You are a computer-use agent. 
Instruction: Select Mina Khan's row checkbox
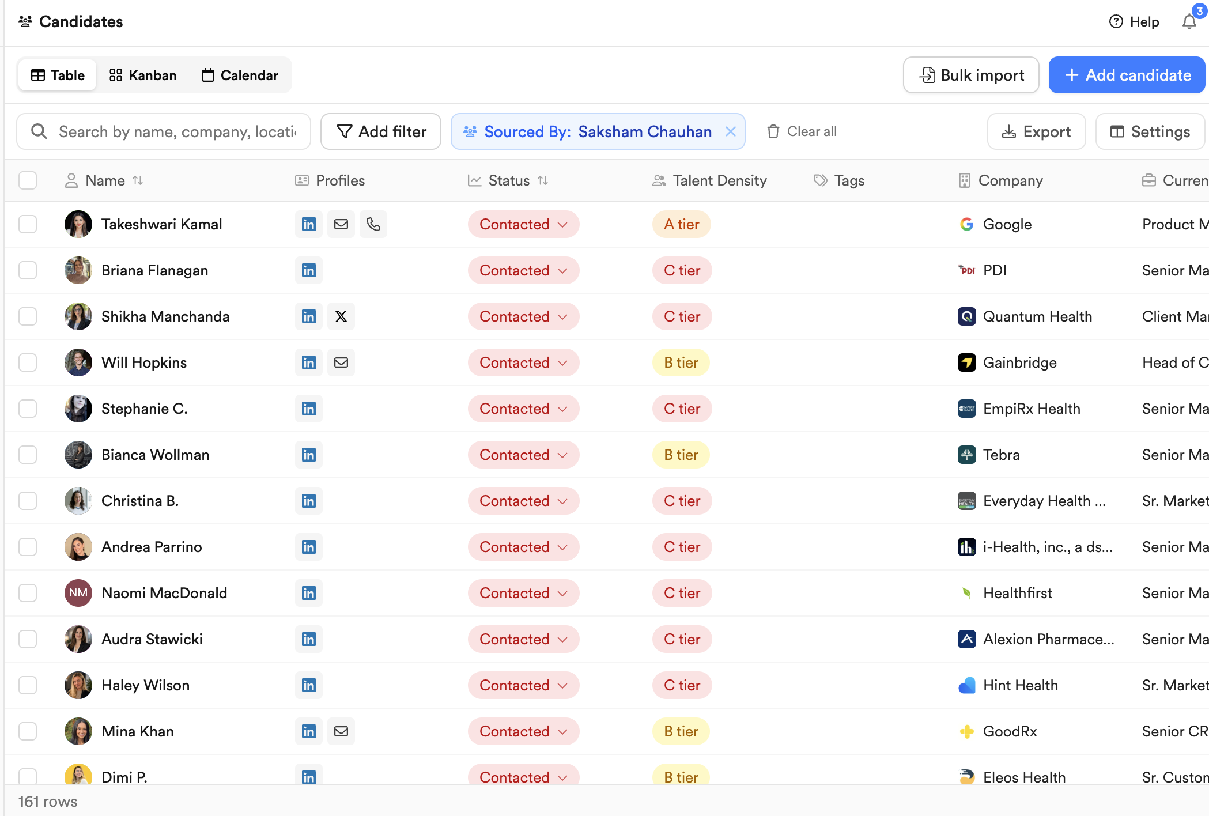pos(28,731)
